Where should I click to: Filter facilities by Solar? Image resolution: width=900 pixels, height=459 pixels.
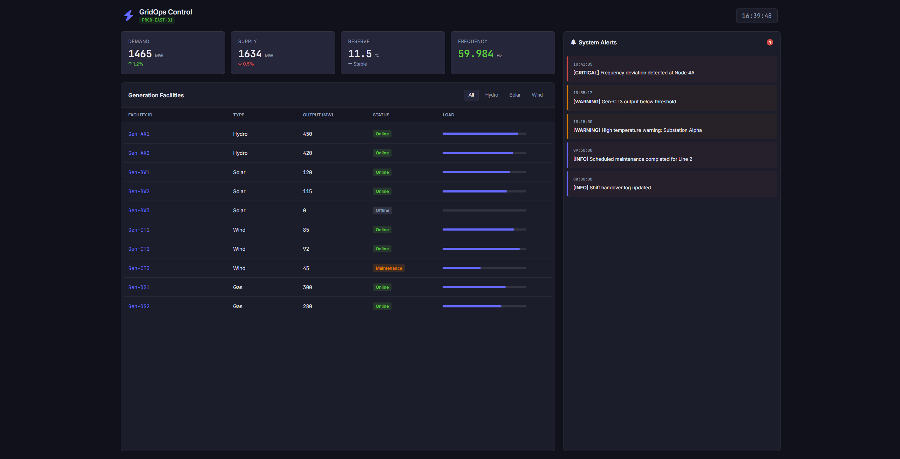(514, 95)
